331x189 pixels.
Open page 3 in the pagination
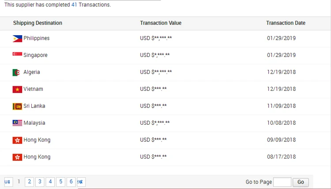tap(40, 182)
